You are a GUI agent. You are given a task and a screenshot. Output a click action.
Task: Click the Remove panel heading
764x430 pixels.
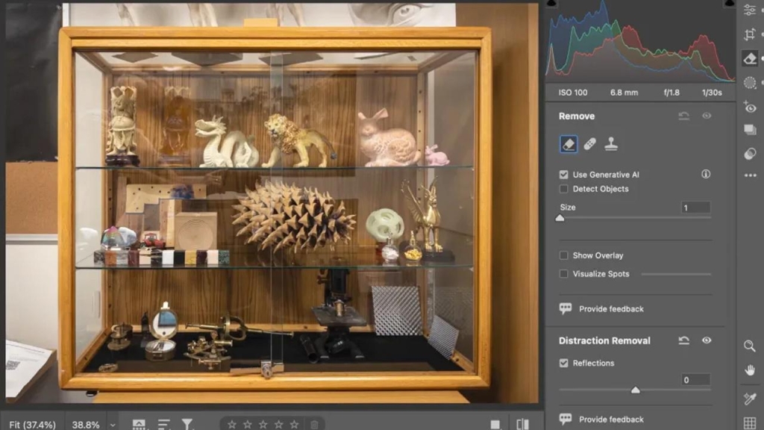click(x=577, y=116)
